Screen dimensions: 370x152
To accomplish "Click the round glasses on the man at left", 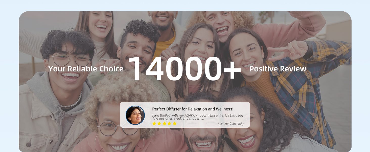I will [x=69, y=60].
